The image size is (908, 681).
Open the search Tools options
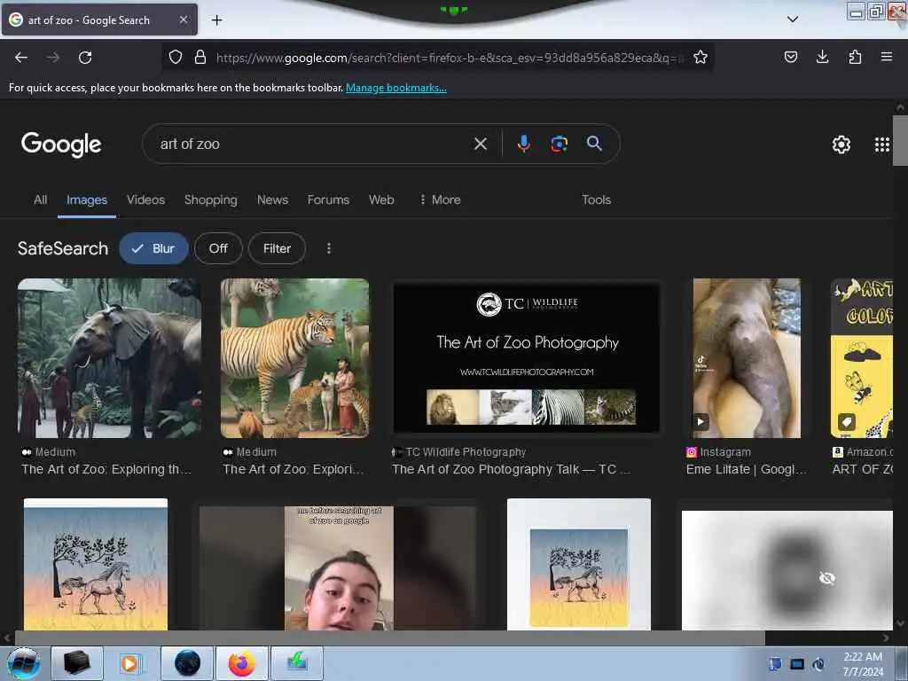[x=597, y=200]
